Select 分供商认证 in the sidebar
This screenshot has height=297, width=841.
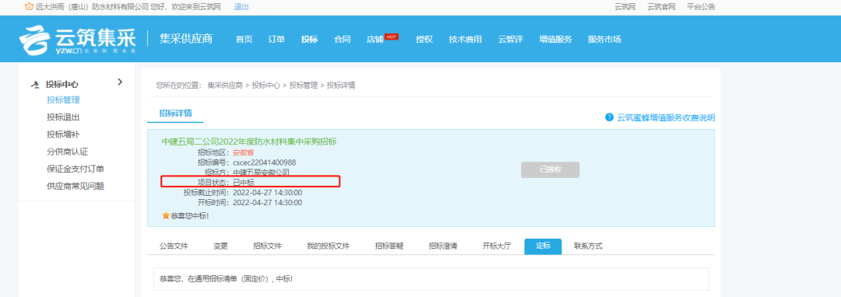pyautogui.click(x=68, y=152)
